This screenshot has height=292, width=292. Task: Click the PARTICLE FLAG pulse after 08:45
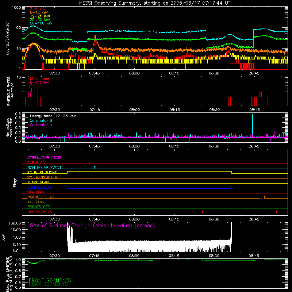(x=262, y=197)
